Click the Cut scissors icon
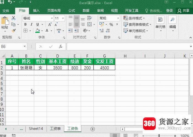The height and width of the screenshot is (137, 193). point(14,18)
